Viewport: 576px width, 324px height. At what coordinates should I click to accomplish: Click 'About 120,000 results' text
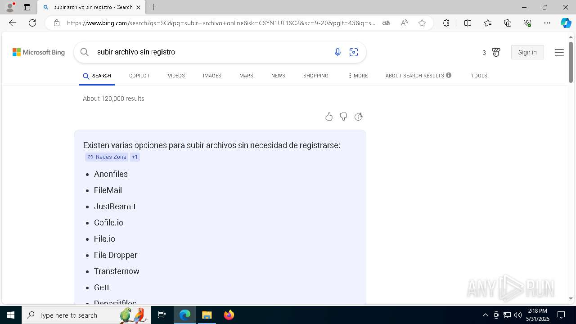pyautogui.click(x=113, y=99)
